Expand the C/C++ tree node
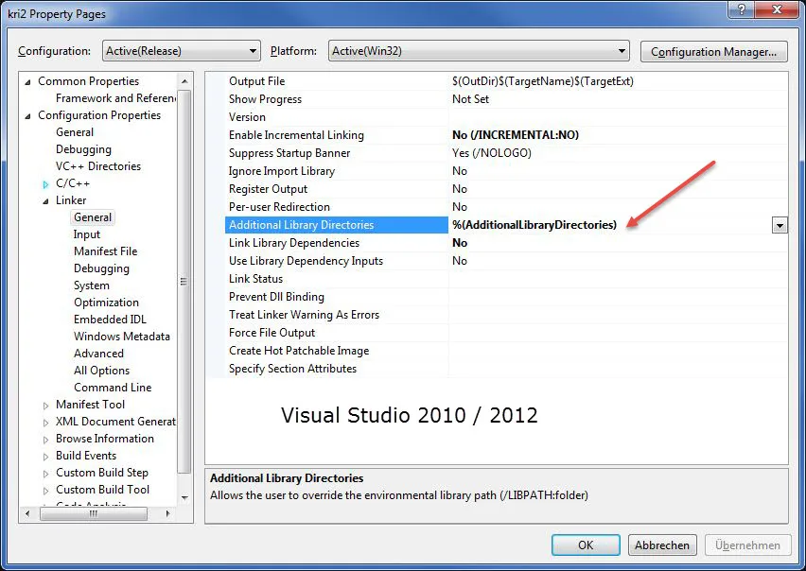This screenshot has height=571, width=806. [x=45, y=183]
